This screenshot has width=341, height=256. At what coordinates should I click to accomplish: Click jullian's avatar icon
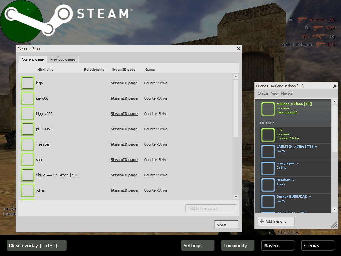pyautogui.click(x=28, y=190)
